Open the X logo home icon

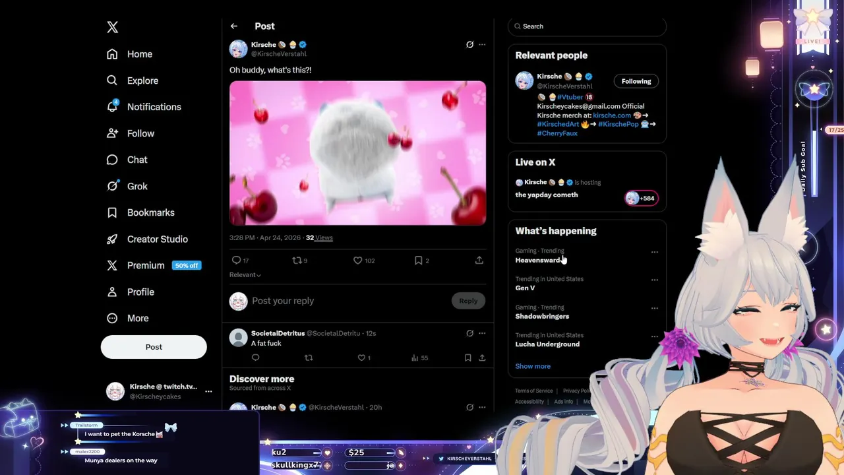tap(113, 27)
